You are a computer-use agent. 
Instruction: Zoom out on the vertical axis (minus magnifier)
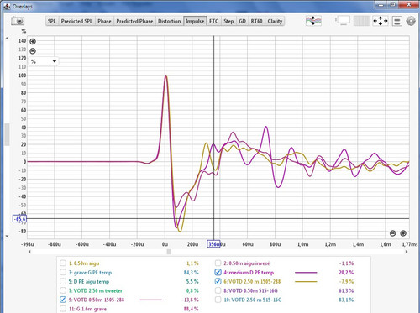pyautogui.click(x=33, y=51)
